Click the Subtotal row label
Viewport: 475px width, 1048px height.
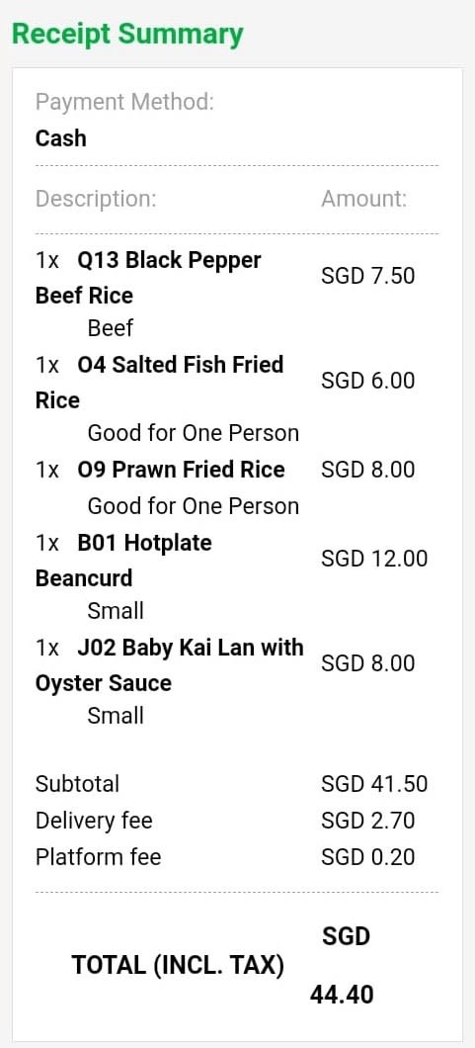tap(77, 783)
